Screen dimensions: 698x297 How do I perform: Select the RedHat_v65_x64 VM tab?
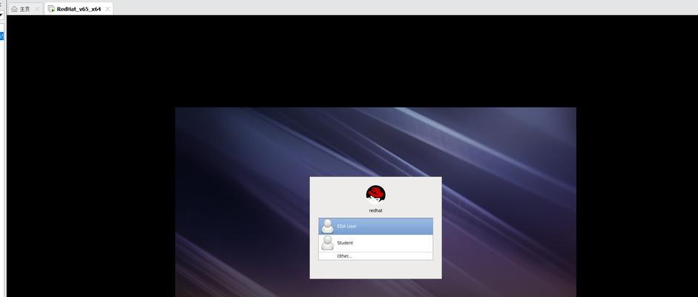point(79,8)
